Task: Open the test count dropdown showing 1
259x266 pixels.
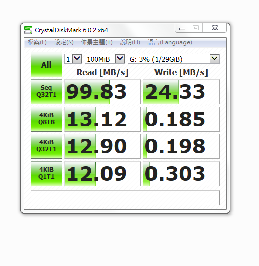Action: tap(73, 59)
